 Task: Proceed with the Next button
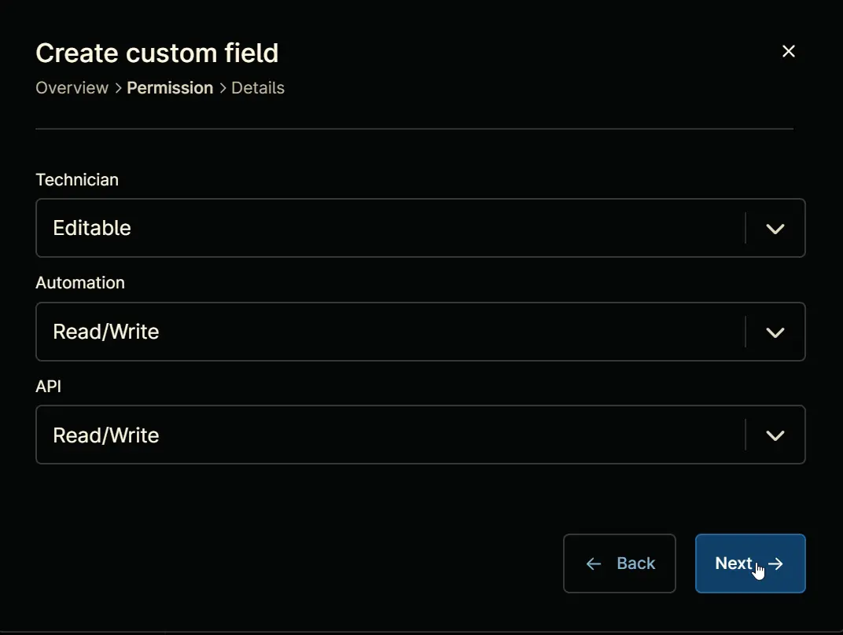(750, 563)
